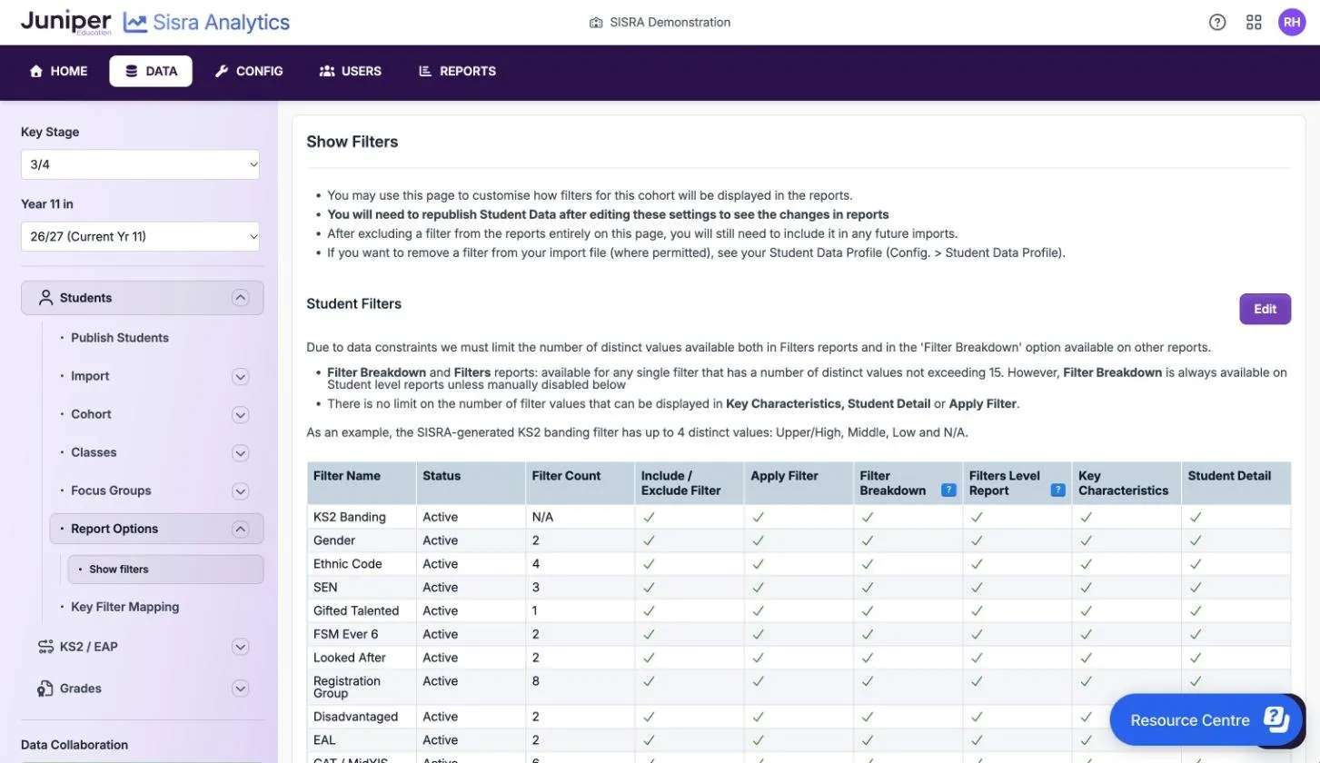Expand the Focus Groups submenu chevron
The image size is (1320, 763).
pyautogui.click(x=240, y=490)
